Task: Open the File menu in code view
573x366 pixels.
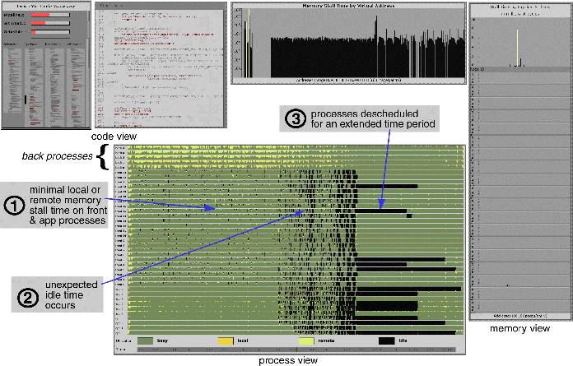Action: [104, 6]
